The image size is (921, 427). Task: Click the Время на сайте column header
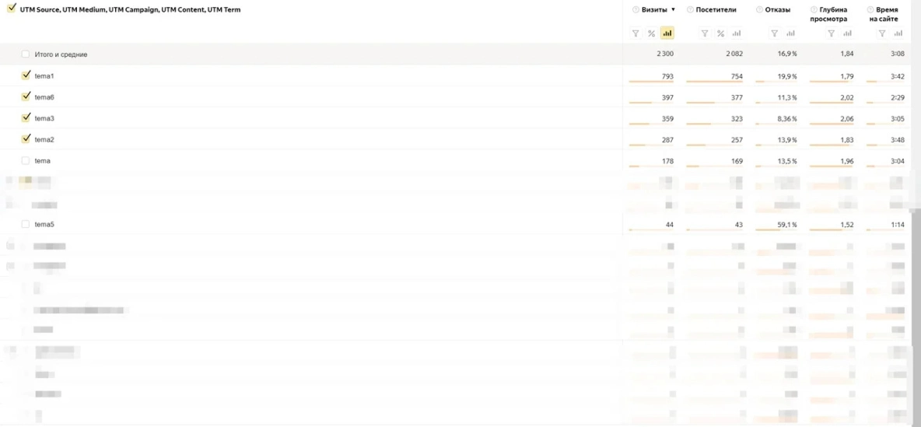[x=887, y=14]
